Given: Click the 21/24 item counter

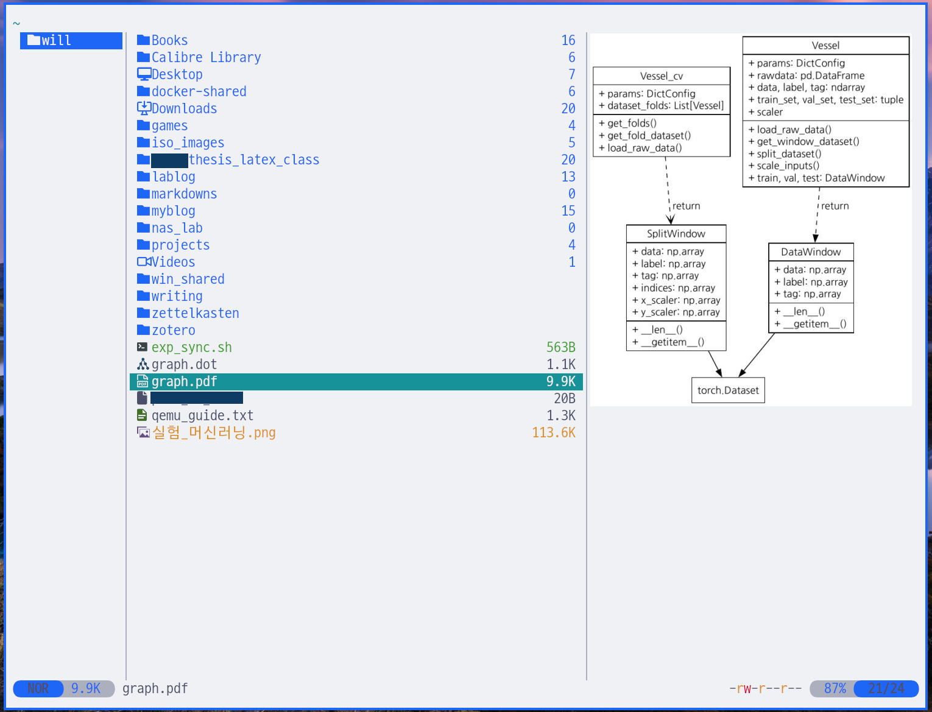Looking at the screenshot, I should coord(886,688).
